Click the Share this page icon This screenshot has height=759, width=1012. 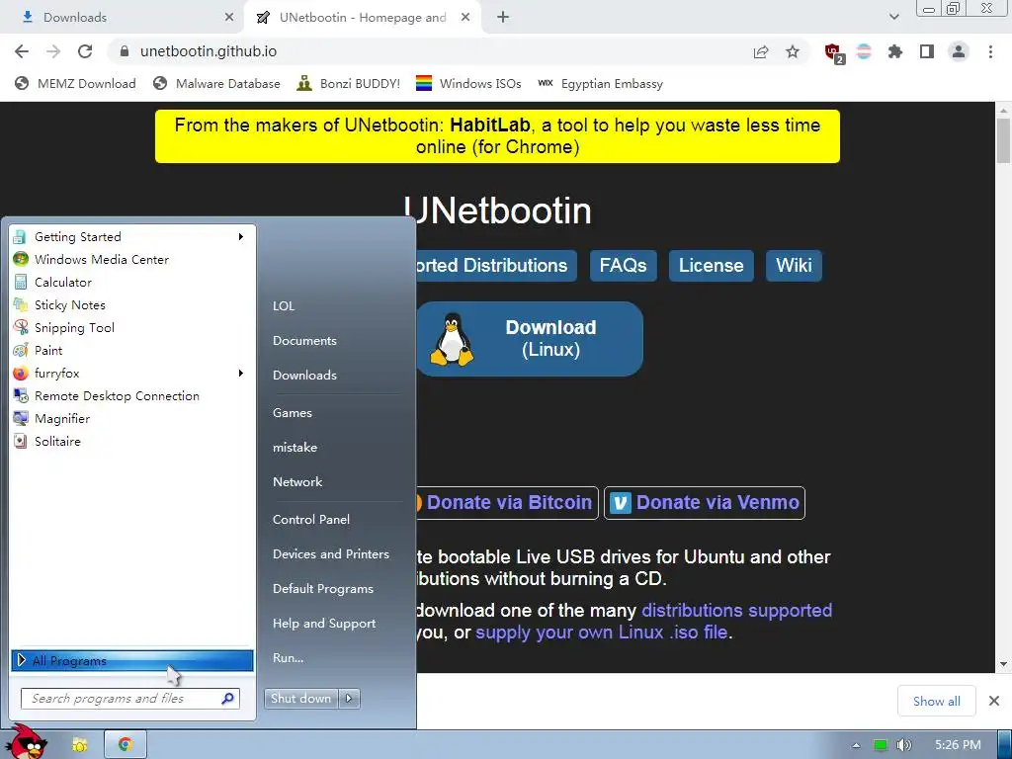click(761, 51)
